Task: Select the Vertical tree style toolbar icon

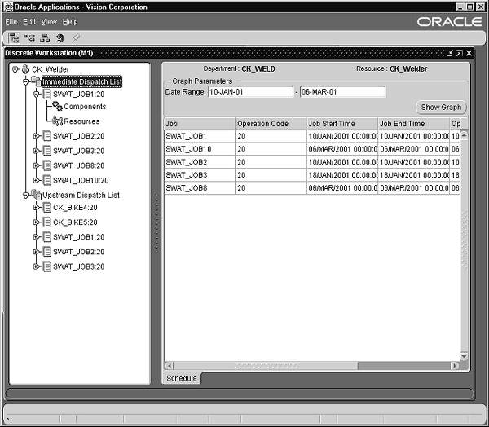Action: (14, 38)
